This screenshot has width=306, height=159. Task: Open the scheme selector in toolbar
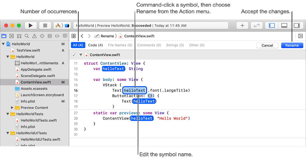coord(62,26)
